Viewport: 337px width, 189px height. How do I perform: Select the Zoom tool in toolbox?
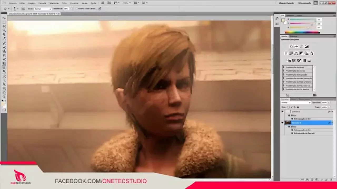[x=4, y=96]
